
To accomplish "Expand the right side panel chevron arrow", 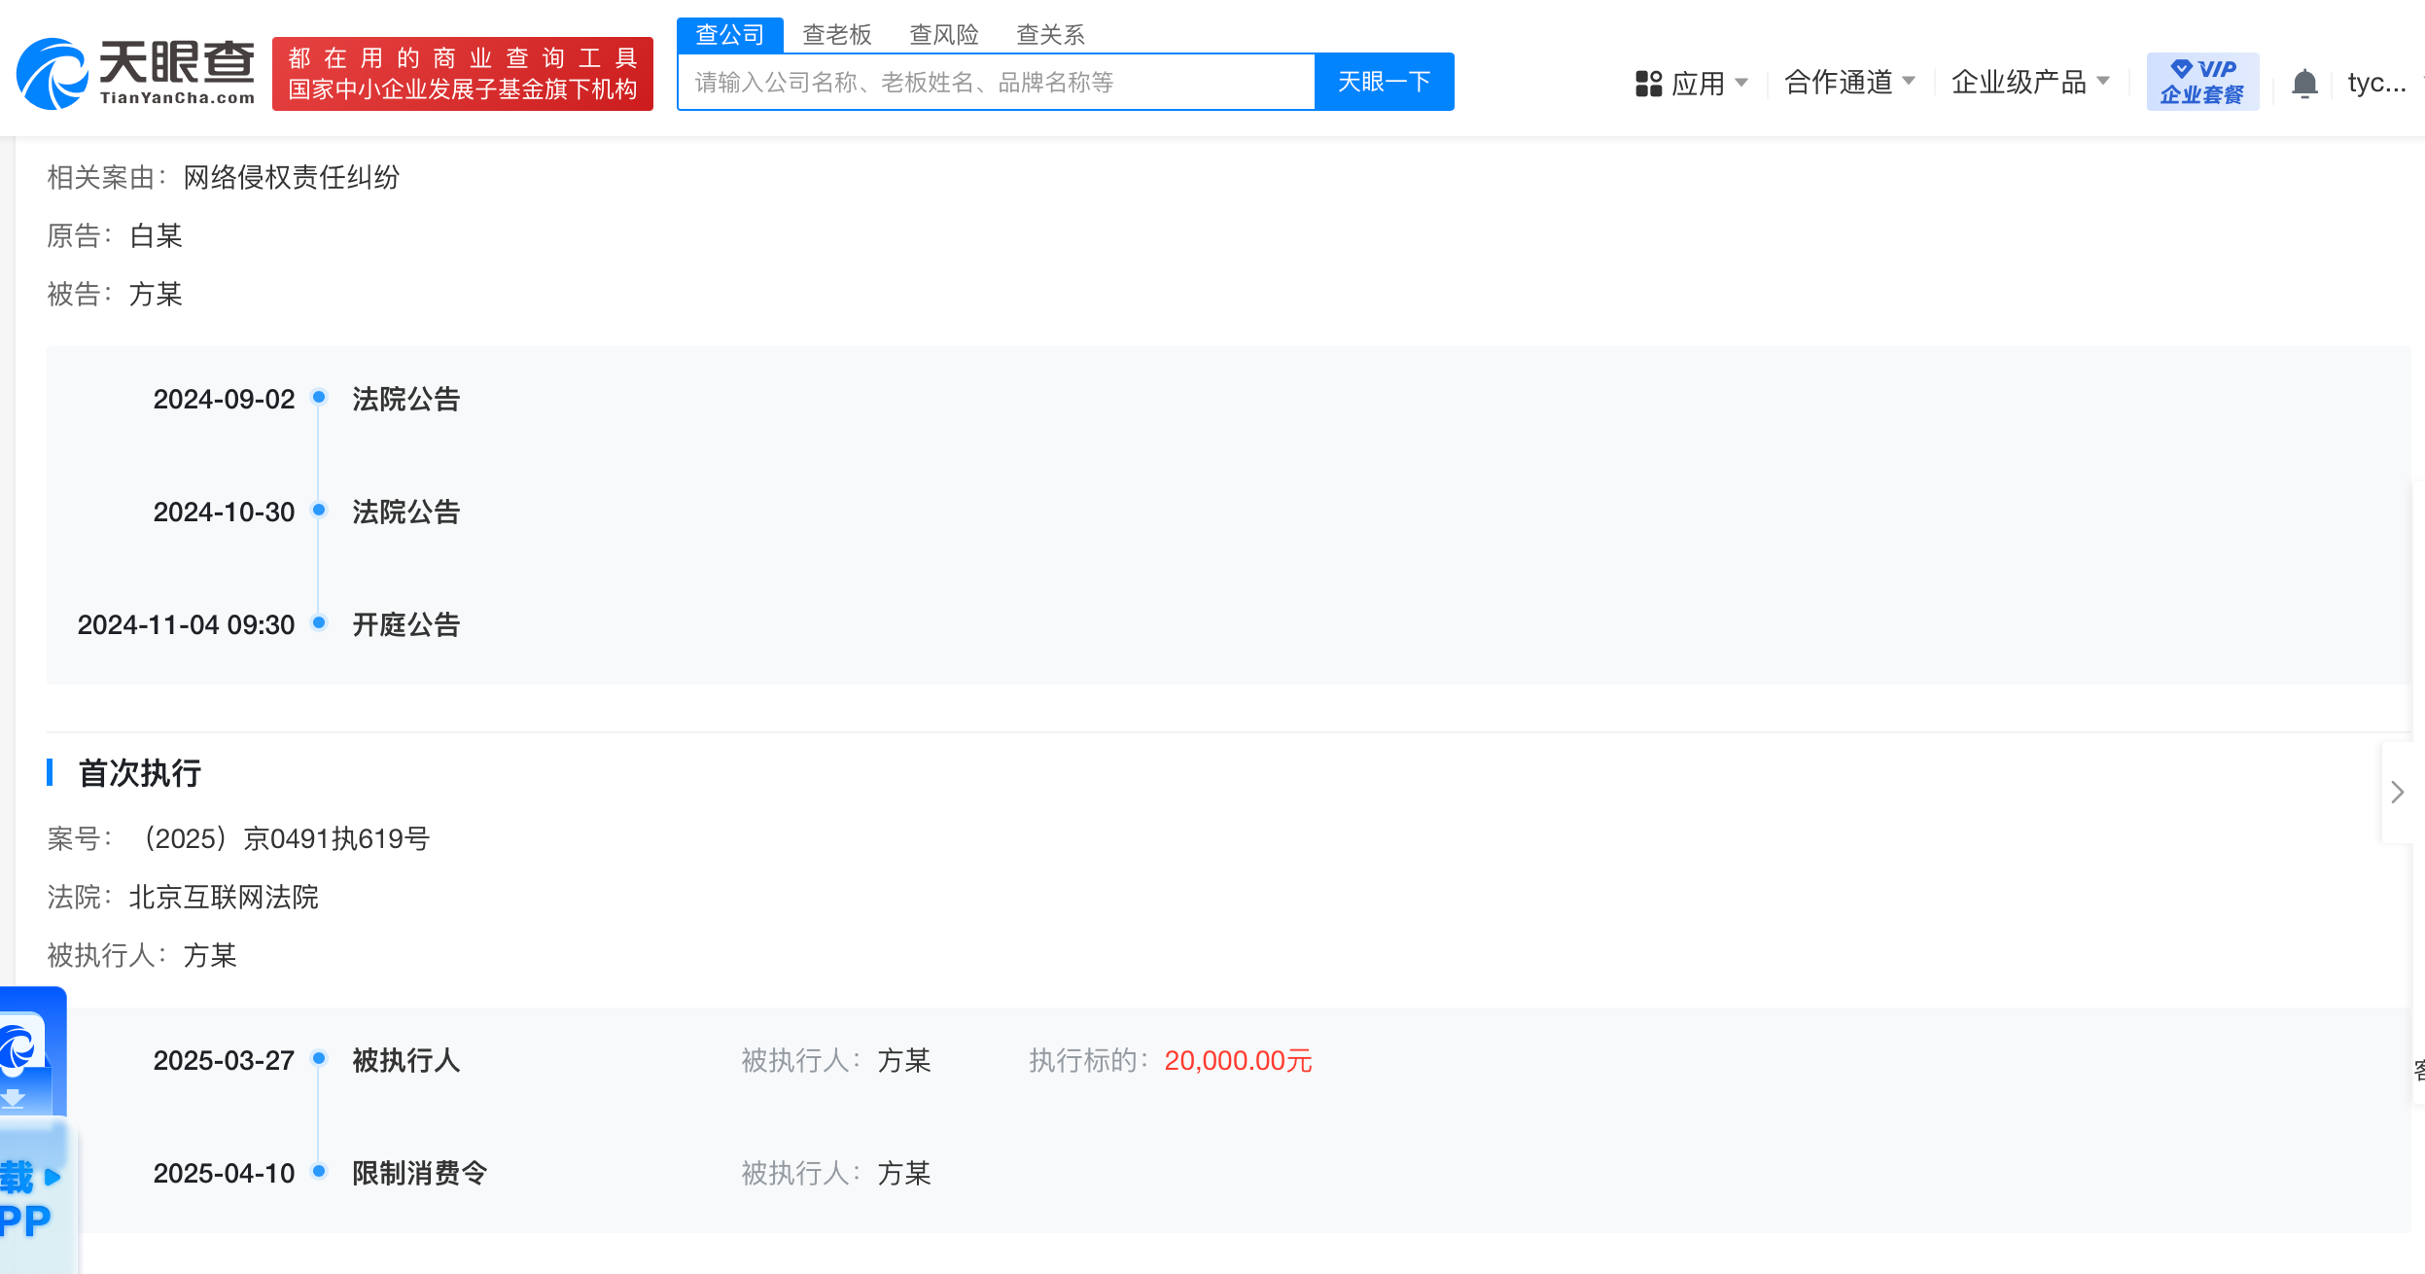I will tap(2397, 792).
